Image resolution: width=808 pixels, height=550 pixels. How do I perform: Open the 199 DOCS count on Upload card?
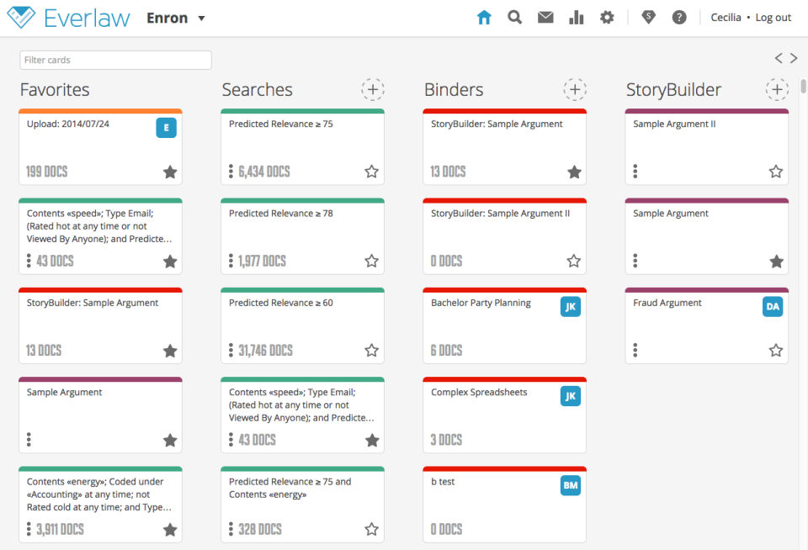pyautogui.click(x=46, y=172)
